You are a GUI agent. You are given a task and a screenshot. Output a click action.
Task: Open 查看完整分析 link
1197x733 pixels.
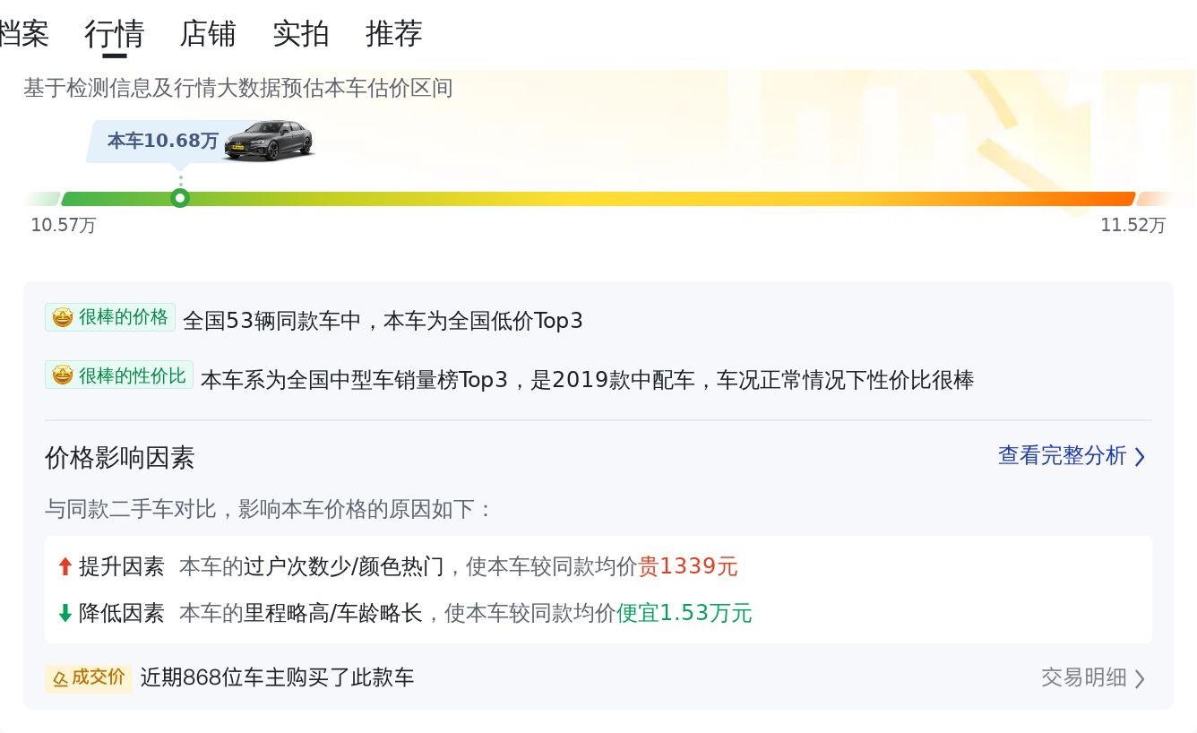[1062, 455]
